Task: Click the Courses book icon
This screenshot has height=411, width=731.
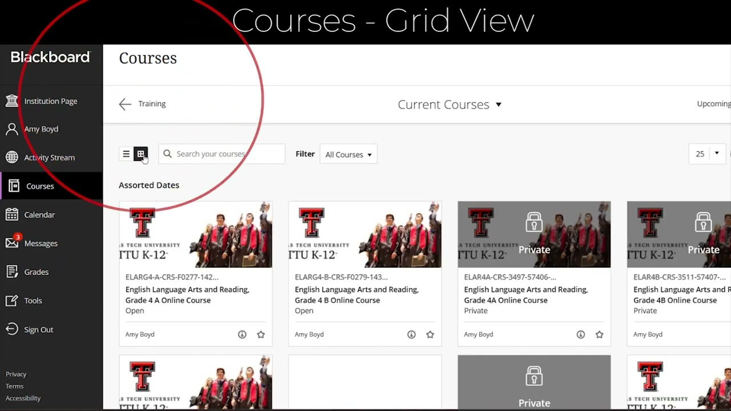Action: [x=14, y=186]
